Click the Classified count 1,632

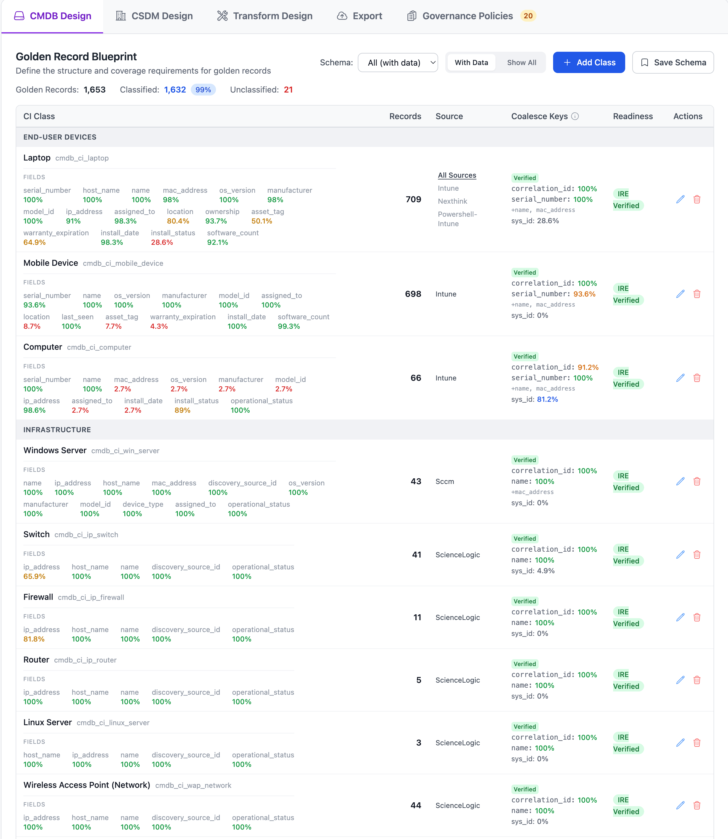[x=175, y=89]
